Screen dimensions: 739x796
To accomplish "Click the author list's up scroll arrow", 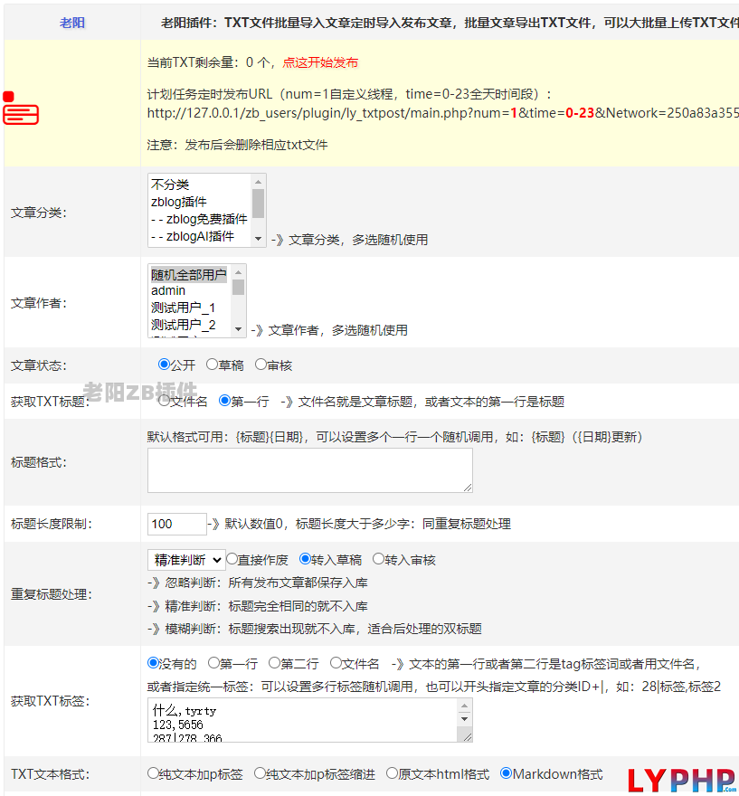I will (239, 272).
